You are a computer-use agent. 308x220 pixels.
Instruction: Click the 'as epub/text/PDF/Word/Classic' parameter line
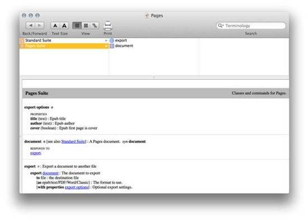click(80, 182)
